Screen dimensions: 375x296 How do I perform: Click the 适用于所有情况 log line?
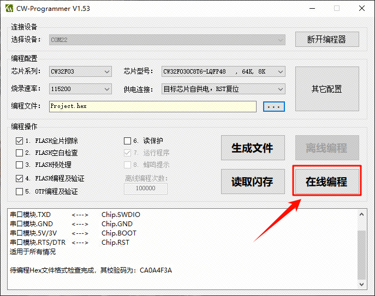click(x=33, y=252)
